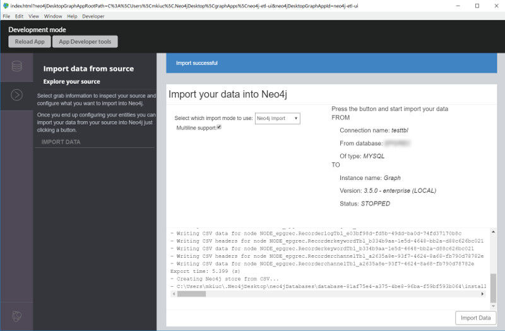Open the Window menu

point(53,16)
